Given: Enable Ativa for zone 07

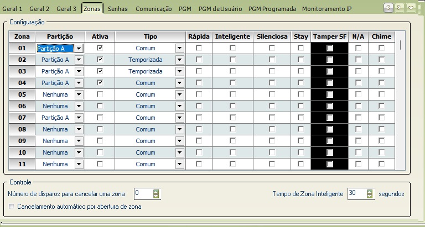Looking at the screenshot, I should pyautogui.click(x=100, y=118).
